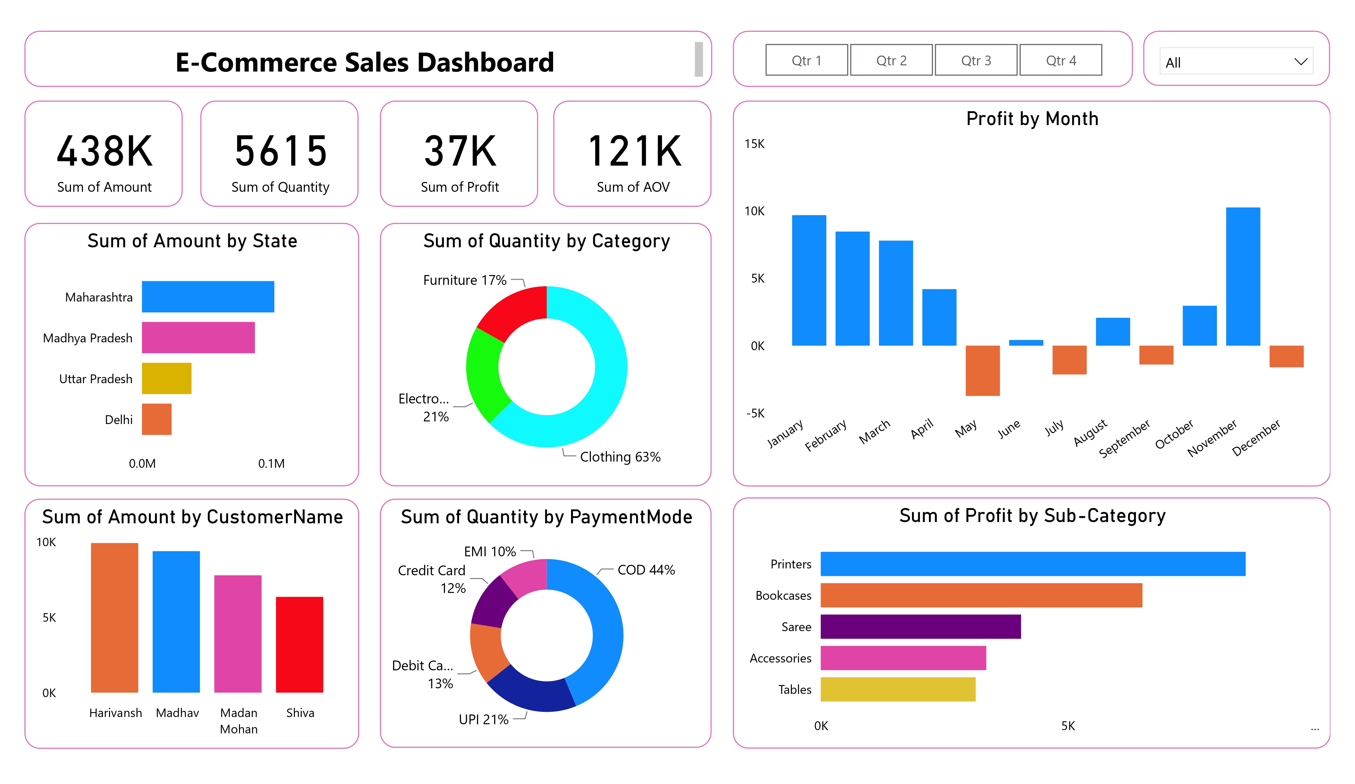Image resolution: width=1355 pixels, height=784 pixels.
Task: Select the Qtr 4 filter button
Action: pyautogui.click(x=1060, y=60)
